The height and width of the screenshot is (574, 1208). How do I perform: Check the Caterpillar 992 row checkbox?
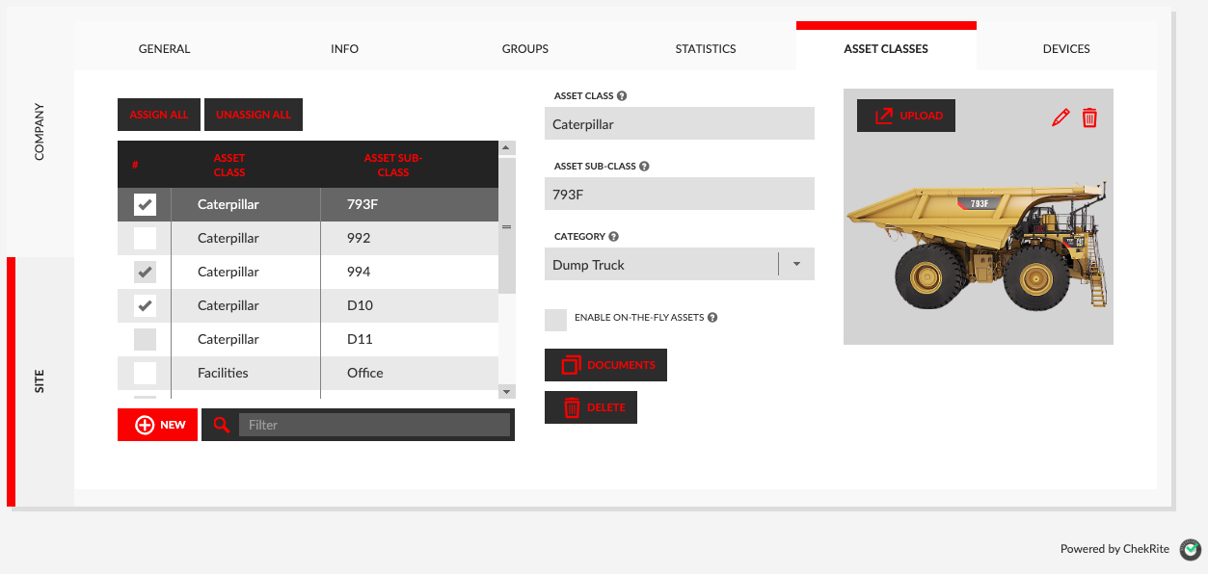145,238
